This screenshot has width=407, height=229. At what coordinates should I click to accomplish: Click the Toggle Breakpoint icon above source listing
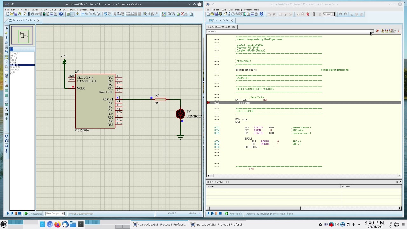pos(399,31)
